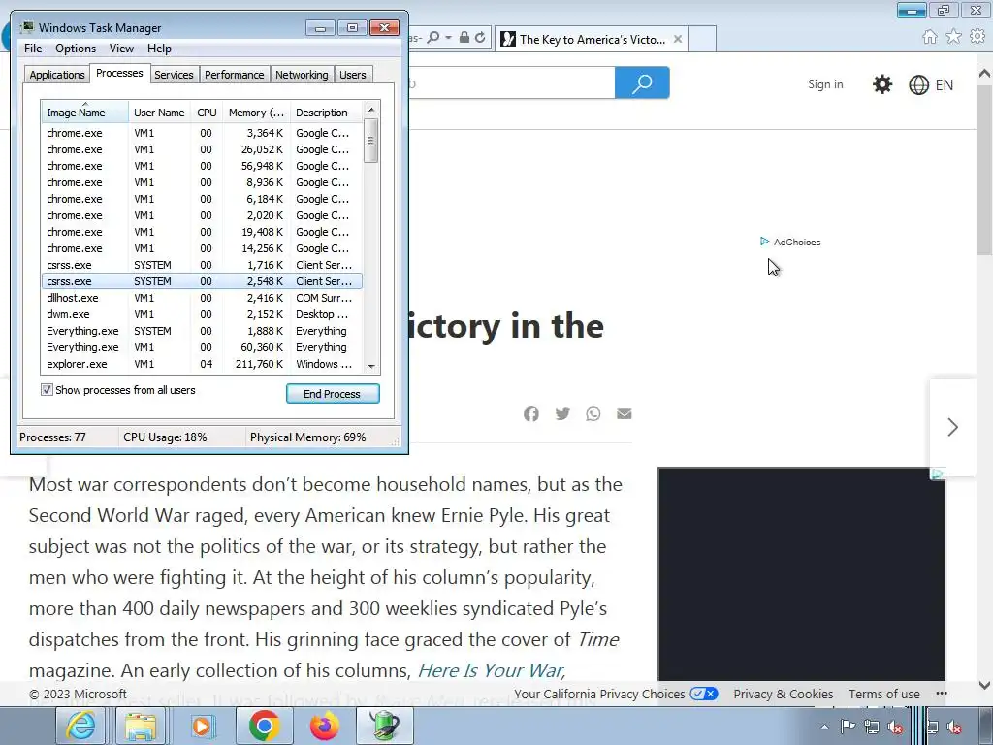Click the End Process button

pos(333,394)
